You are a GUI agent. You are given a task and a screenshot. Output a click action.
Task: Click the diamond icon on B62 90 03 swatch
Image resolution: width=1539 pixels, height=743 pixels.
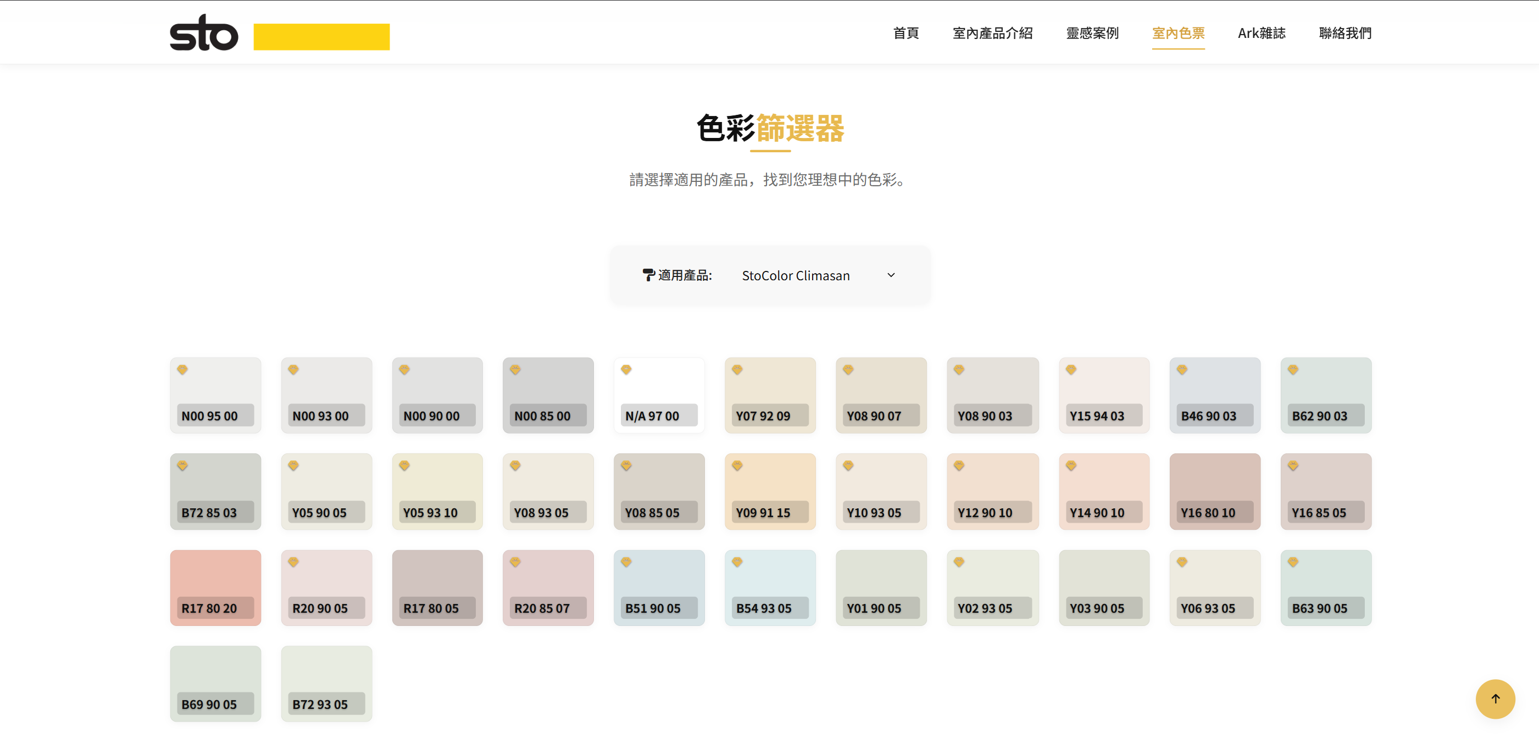pos(1292,370)
